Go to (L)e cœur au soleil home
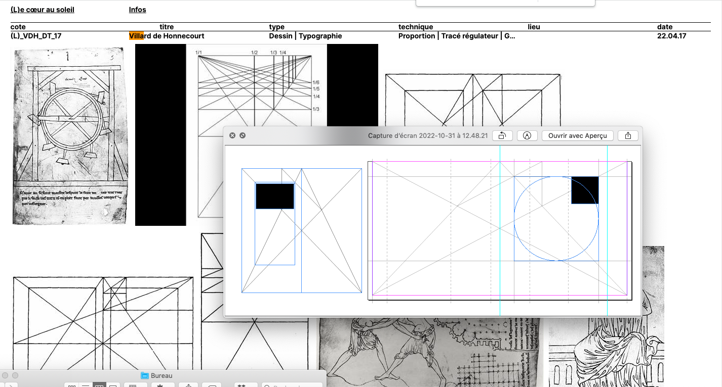The height and width of the screenshot is (387, 722). (x=43, y=10)
